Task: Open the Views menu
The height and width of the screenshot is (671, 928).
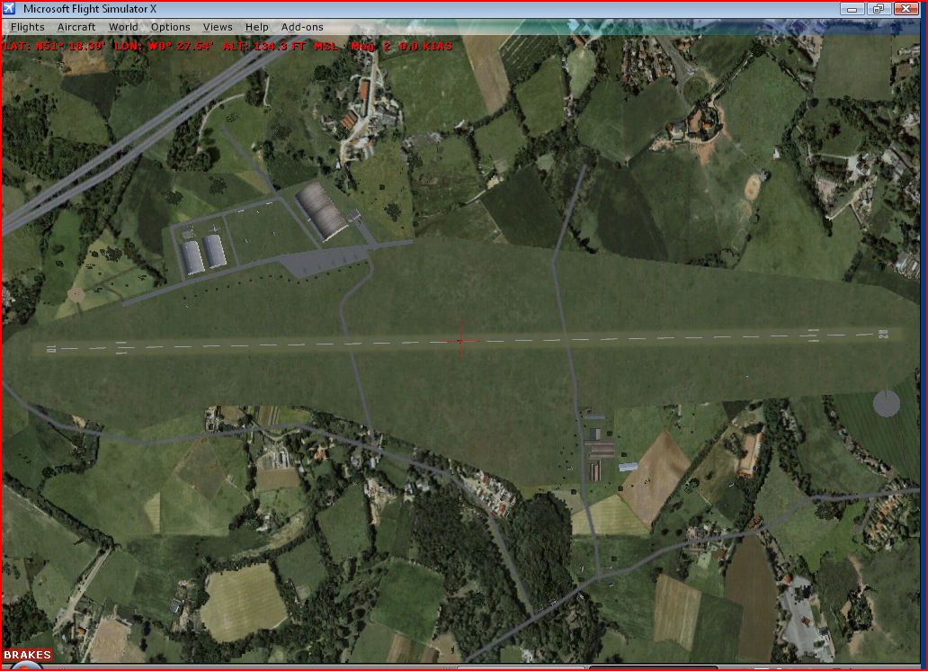Action: (218, 27)
